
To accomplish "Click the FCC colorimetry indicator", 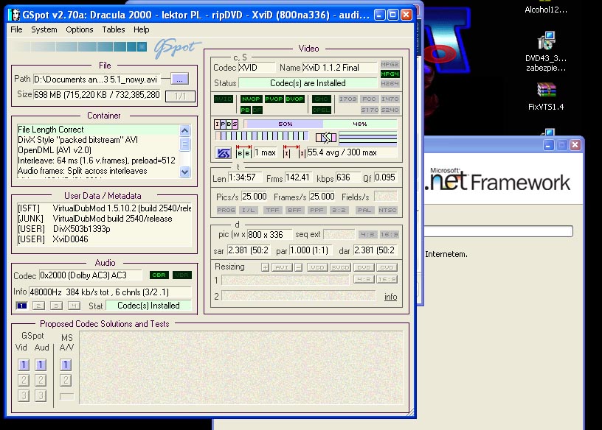I will coord(369,99).
